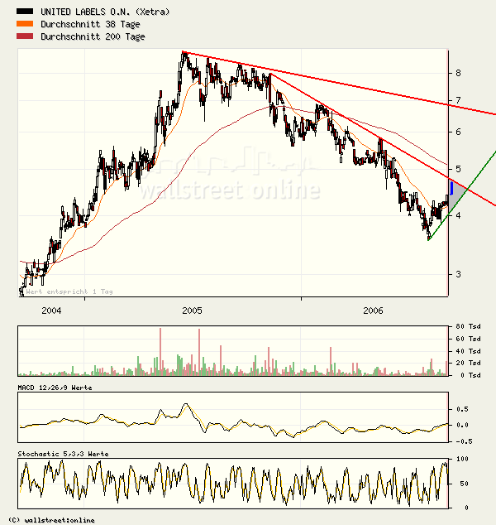Click the 2006 x-axis year label
The image size is (496, 525).
pyautogui.click(x=373, y=311)
